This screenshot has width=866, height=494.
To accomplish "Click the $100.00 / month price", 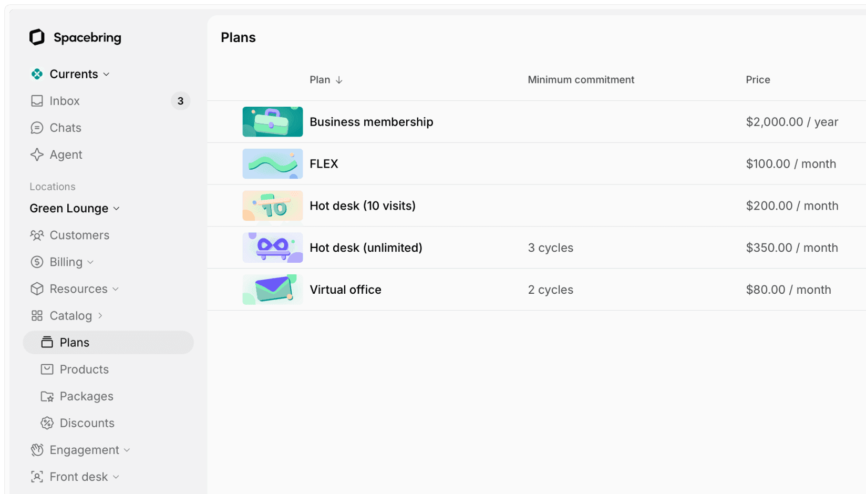I will pos(791,164).
